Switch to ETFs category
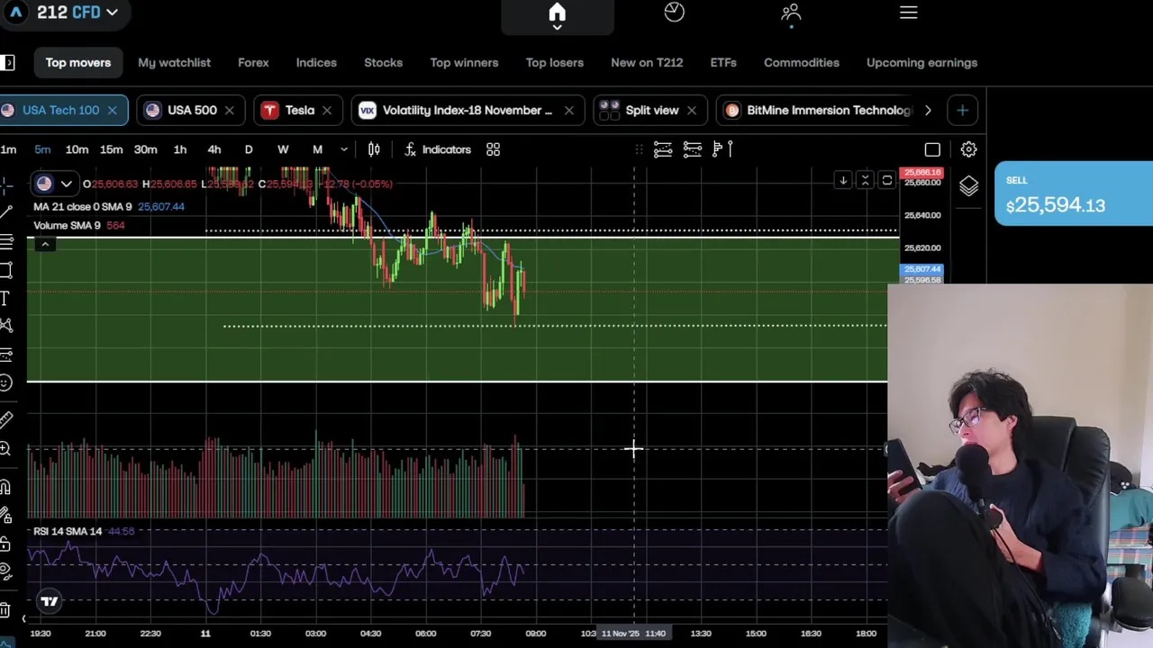The width and height of the screenshot is (1153, 648). point(723,63)
